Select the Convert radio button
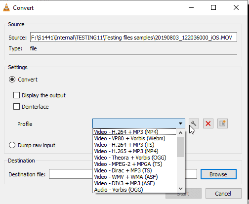249x204 pixels. tap(12, 80)
